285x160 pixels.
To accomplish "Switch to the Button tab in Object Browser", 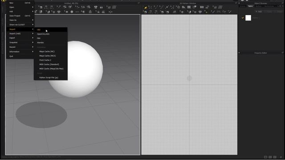I will coord(258,6).
